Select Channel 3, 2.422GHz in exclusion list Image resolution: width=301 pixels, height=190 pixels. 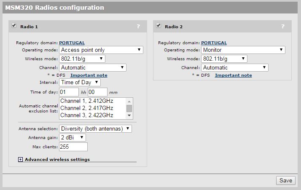pos(92,115)
